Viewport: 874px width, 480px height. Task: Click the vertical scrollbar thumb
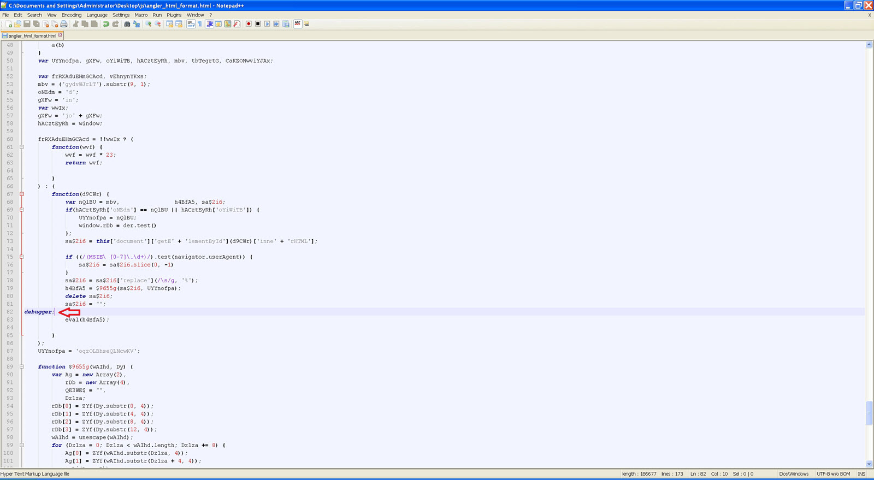[x=869, y=413]
